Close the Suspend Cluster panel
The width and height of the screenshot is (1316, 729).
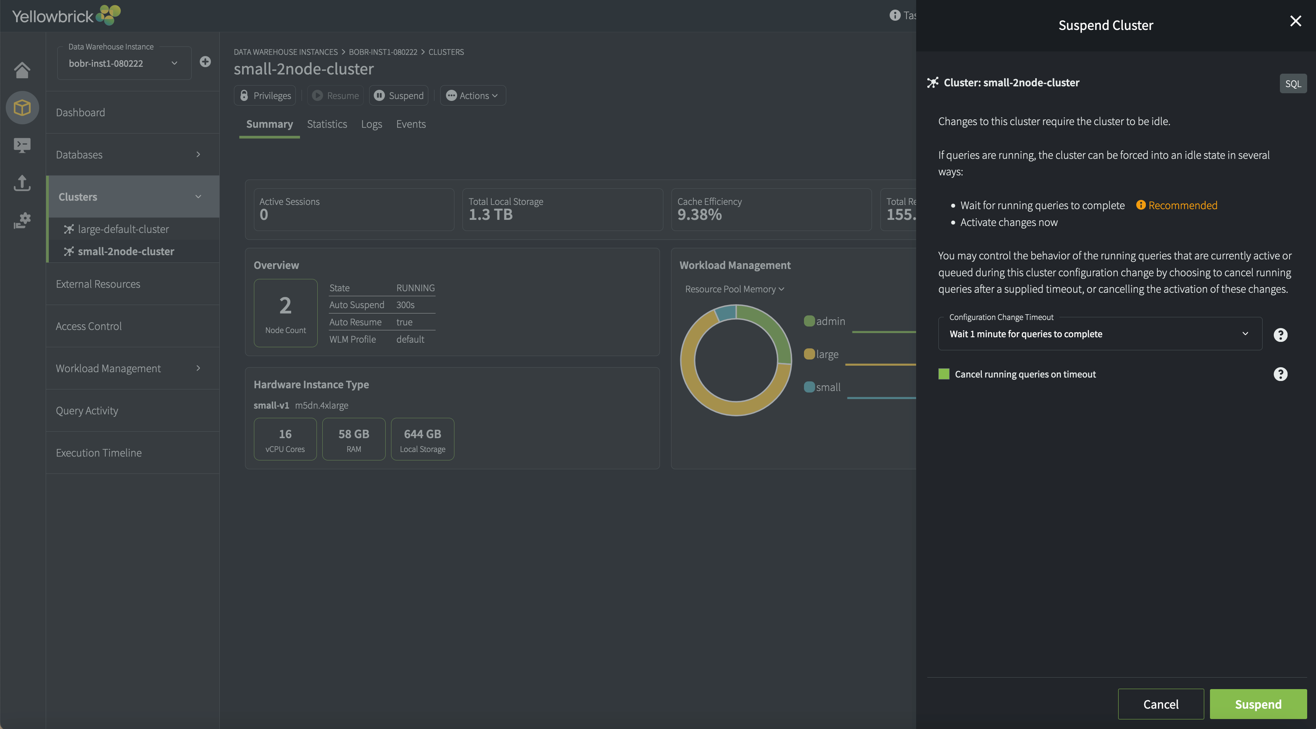point(1295,21)
